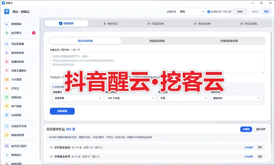Expand the @红韵企业店 row triangle

[52, 148]
